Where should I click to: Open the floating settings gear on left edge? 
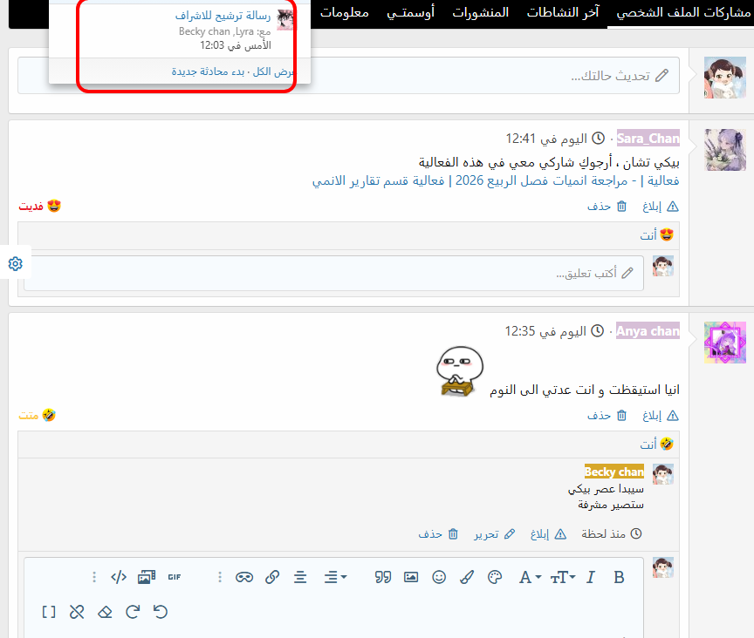[x=15, y=264]
